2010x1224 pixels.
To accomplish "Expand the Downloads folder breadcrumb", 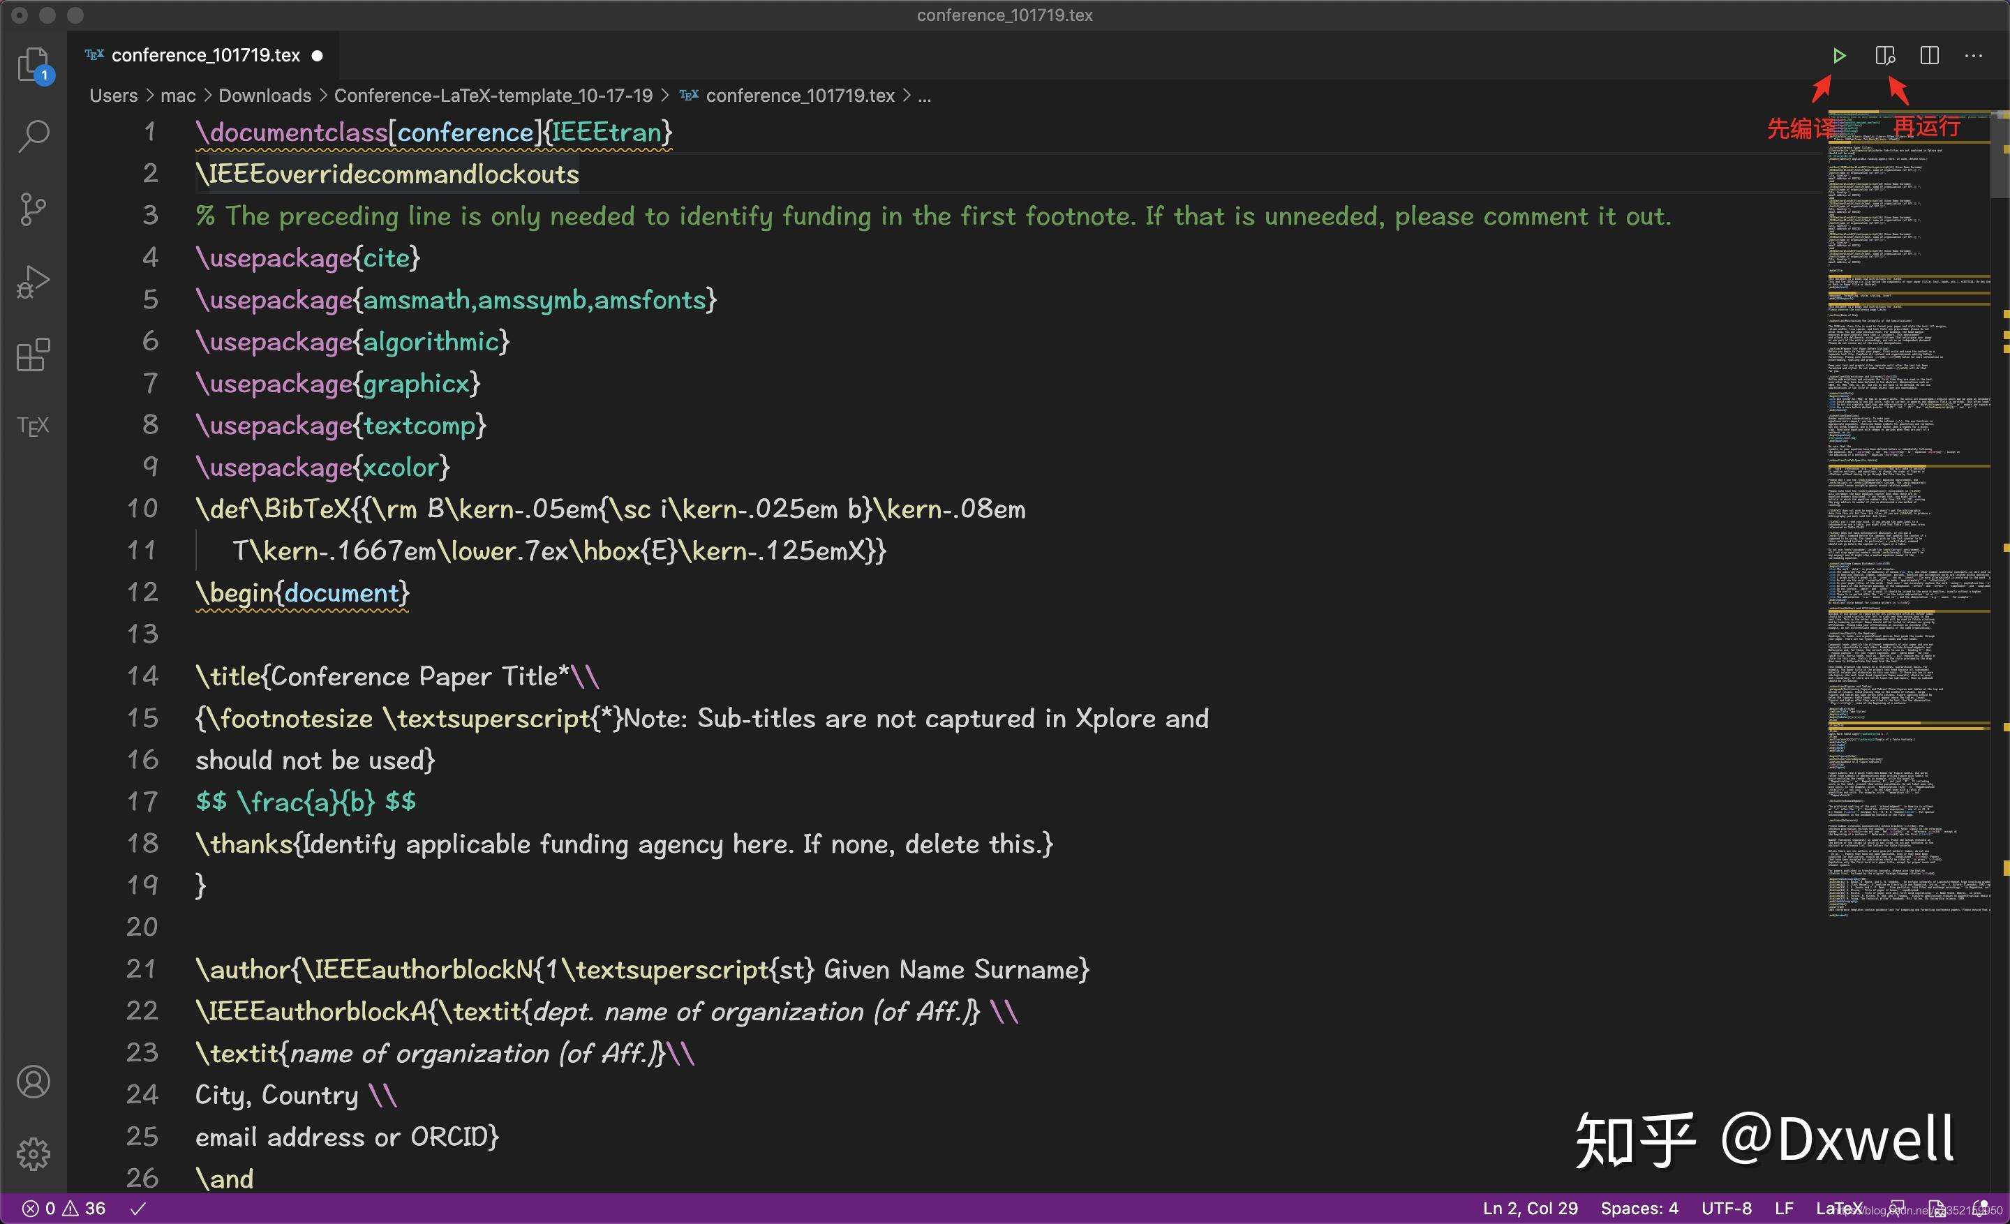I will click(265, 96).
